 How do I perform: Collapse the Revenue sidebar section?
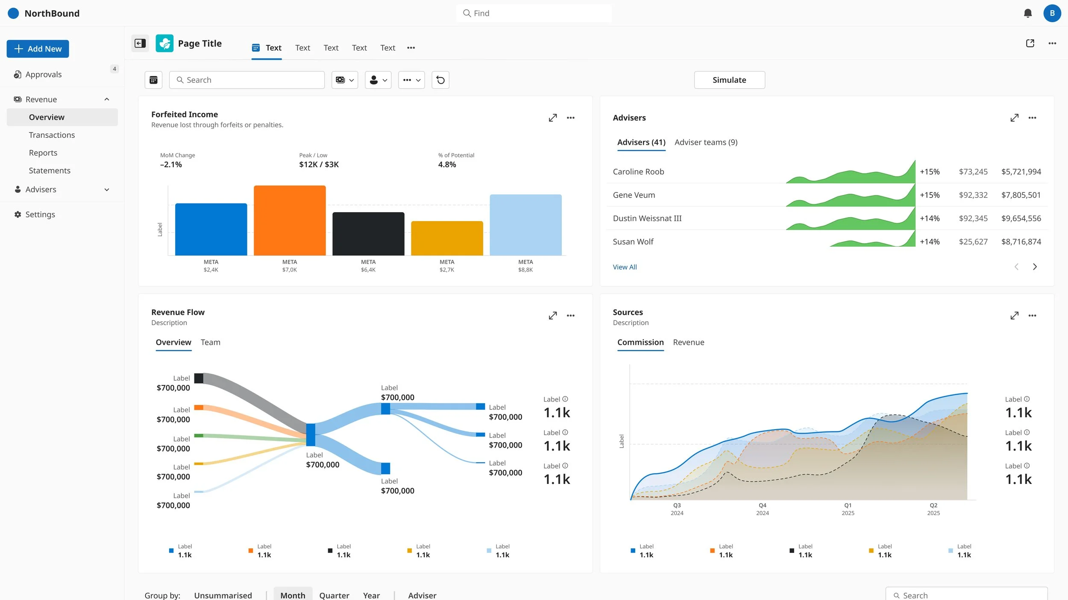coord(107,99)
